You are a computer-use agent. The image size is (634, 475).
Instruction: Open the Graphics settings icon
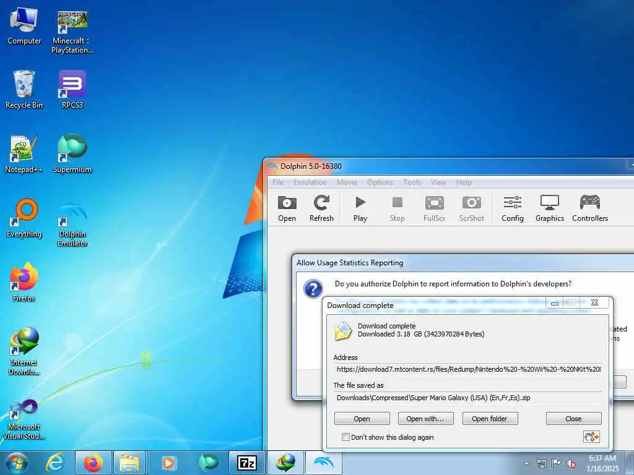pyautogui.click(x=550, y=208)
